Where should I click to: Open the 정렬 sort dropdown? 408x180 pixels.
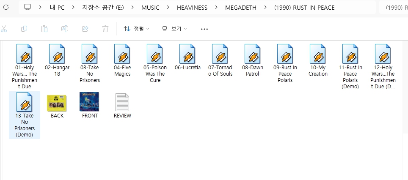coord(136,29)
